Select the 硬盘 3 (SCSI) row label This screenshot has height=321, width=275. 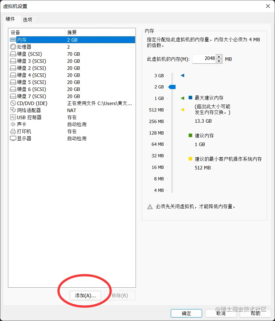click(x=31, y=61)
